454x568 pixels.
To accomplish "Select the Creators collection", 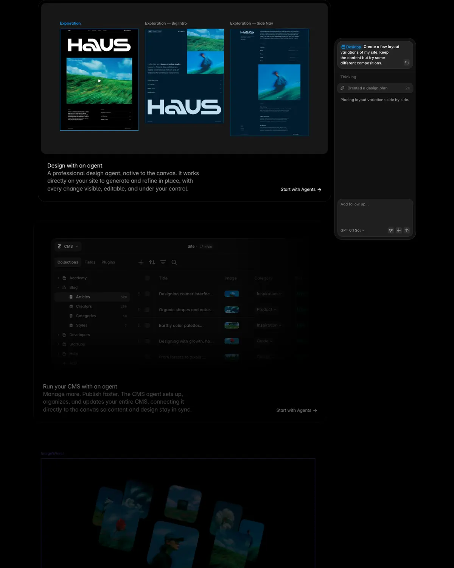I will 92,306.
